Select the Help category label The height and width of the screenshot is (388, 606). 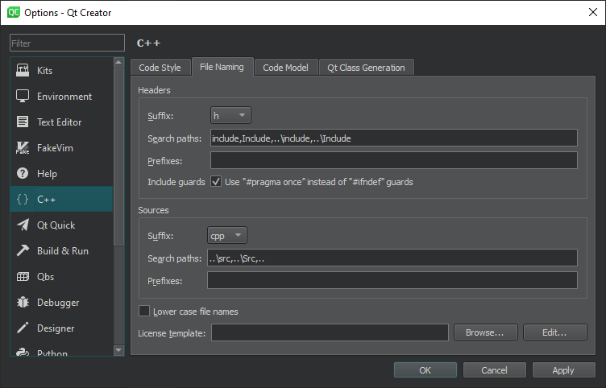click(x=48, y=174)
